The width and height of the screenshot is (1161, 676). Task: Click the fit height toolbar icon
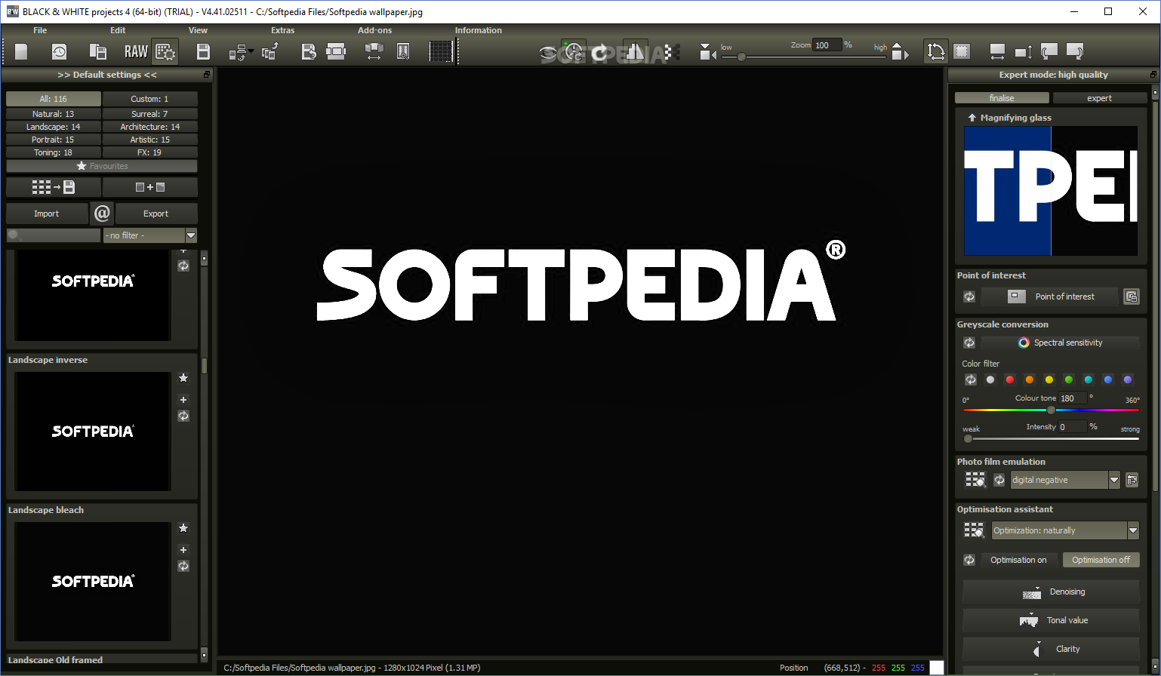click(x=1023, y=51)
